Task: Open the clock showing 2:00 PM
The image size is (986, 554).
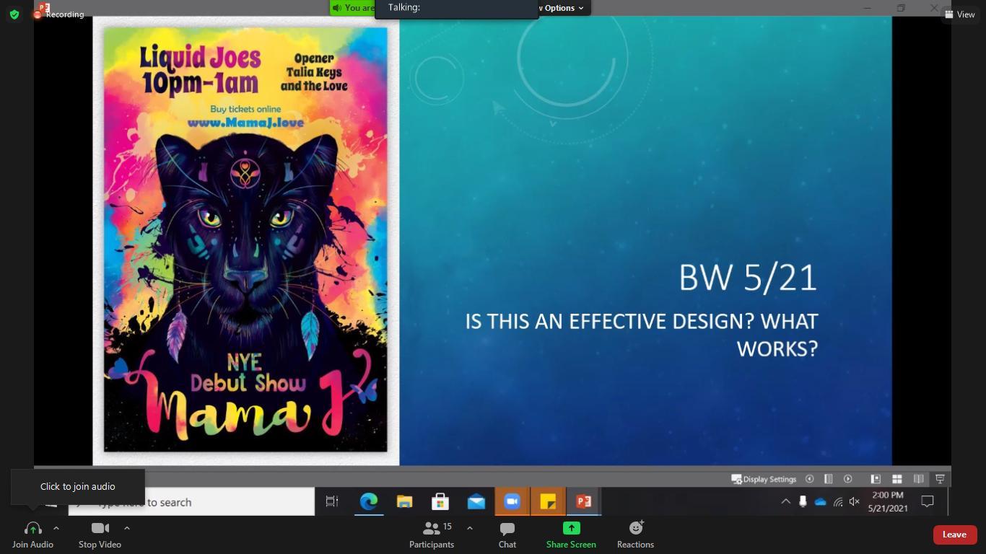Action: click(888, 502)
